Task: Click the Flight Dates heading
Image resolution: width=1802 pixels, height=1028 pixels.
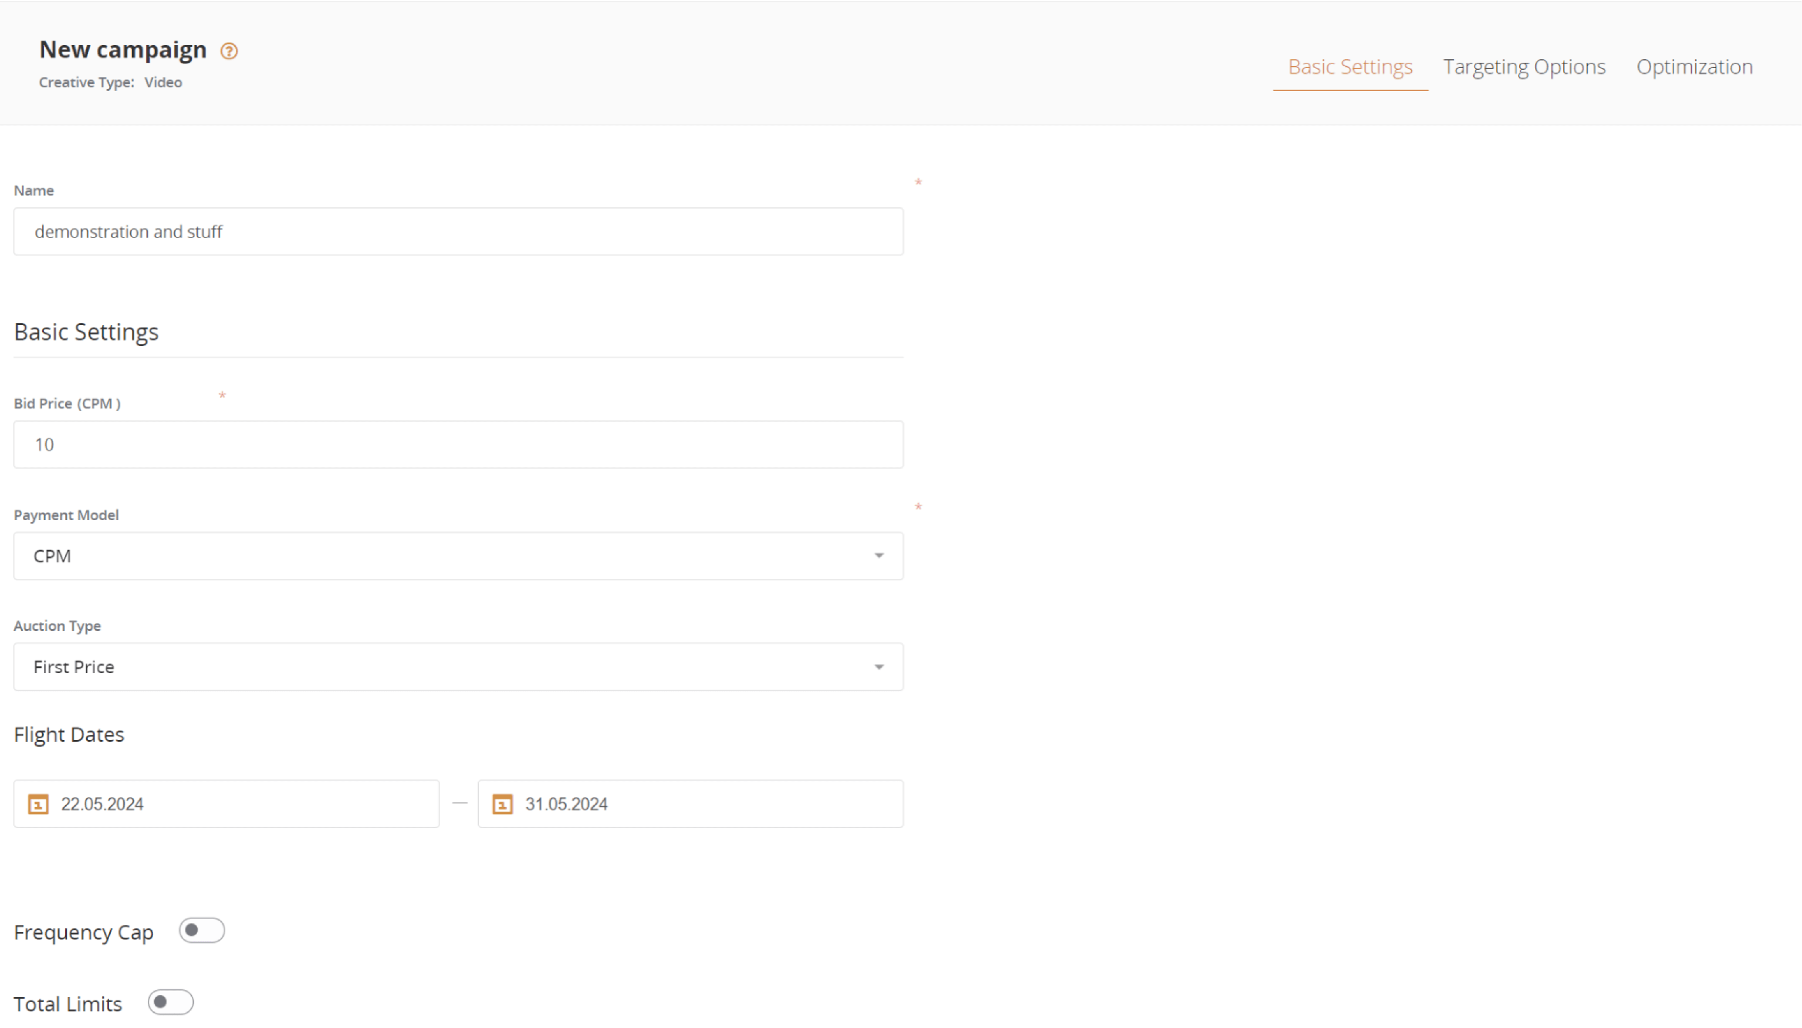Action: coord(69,734)
